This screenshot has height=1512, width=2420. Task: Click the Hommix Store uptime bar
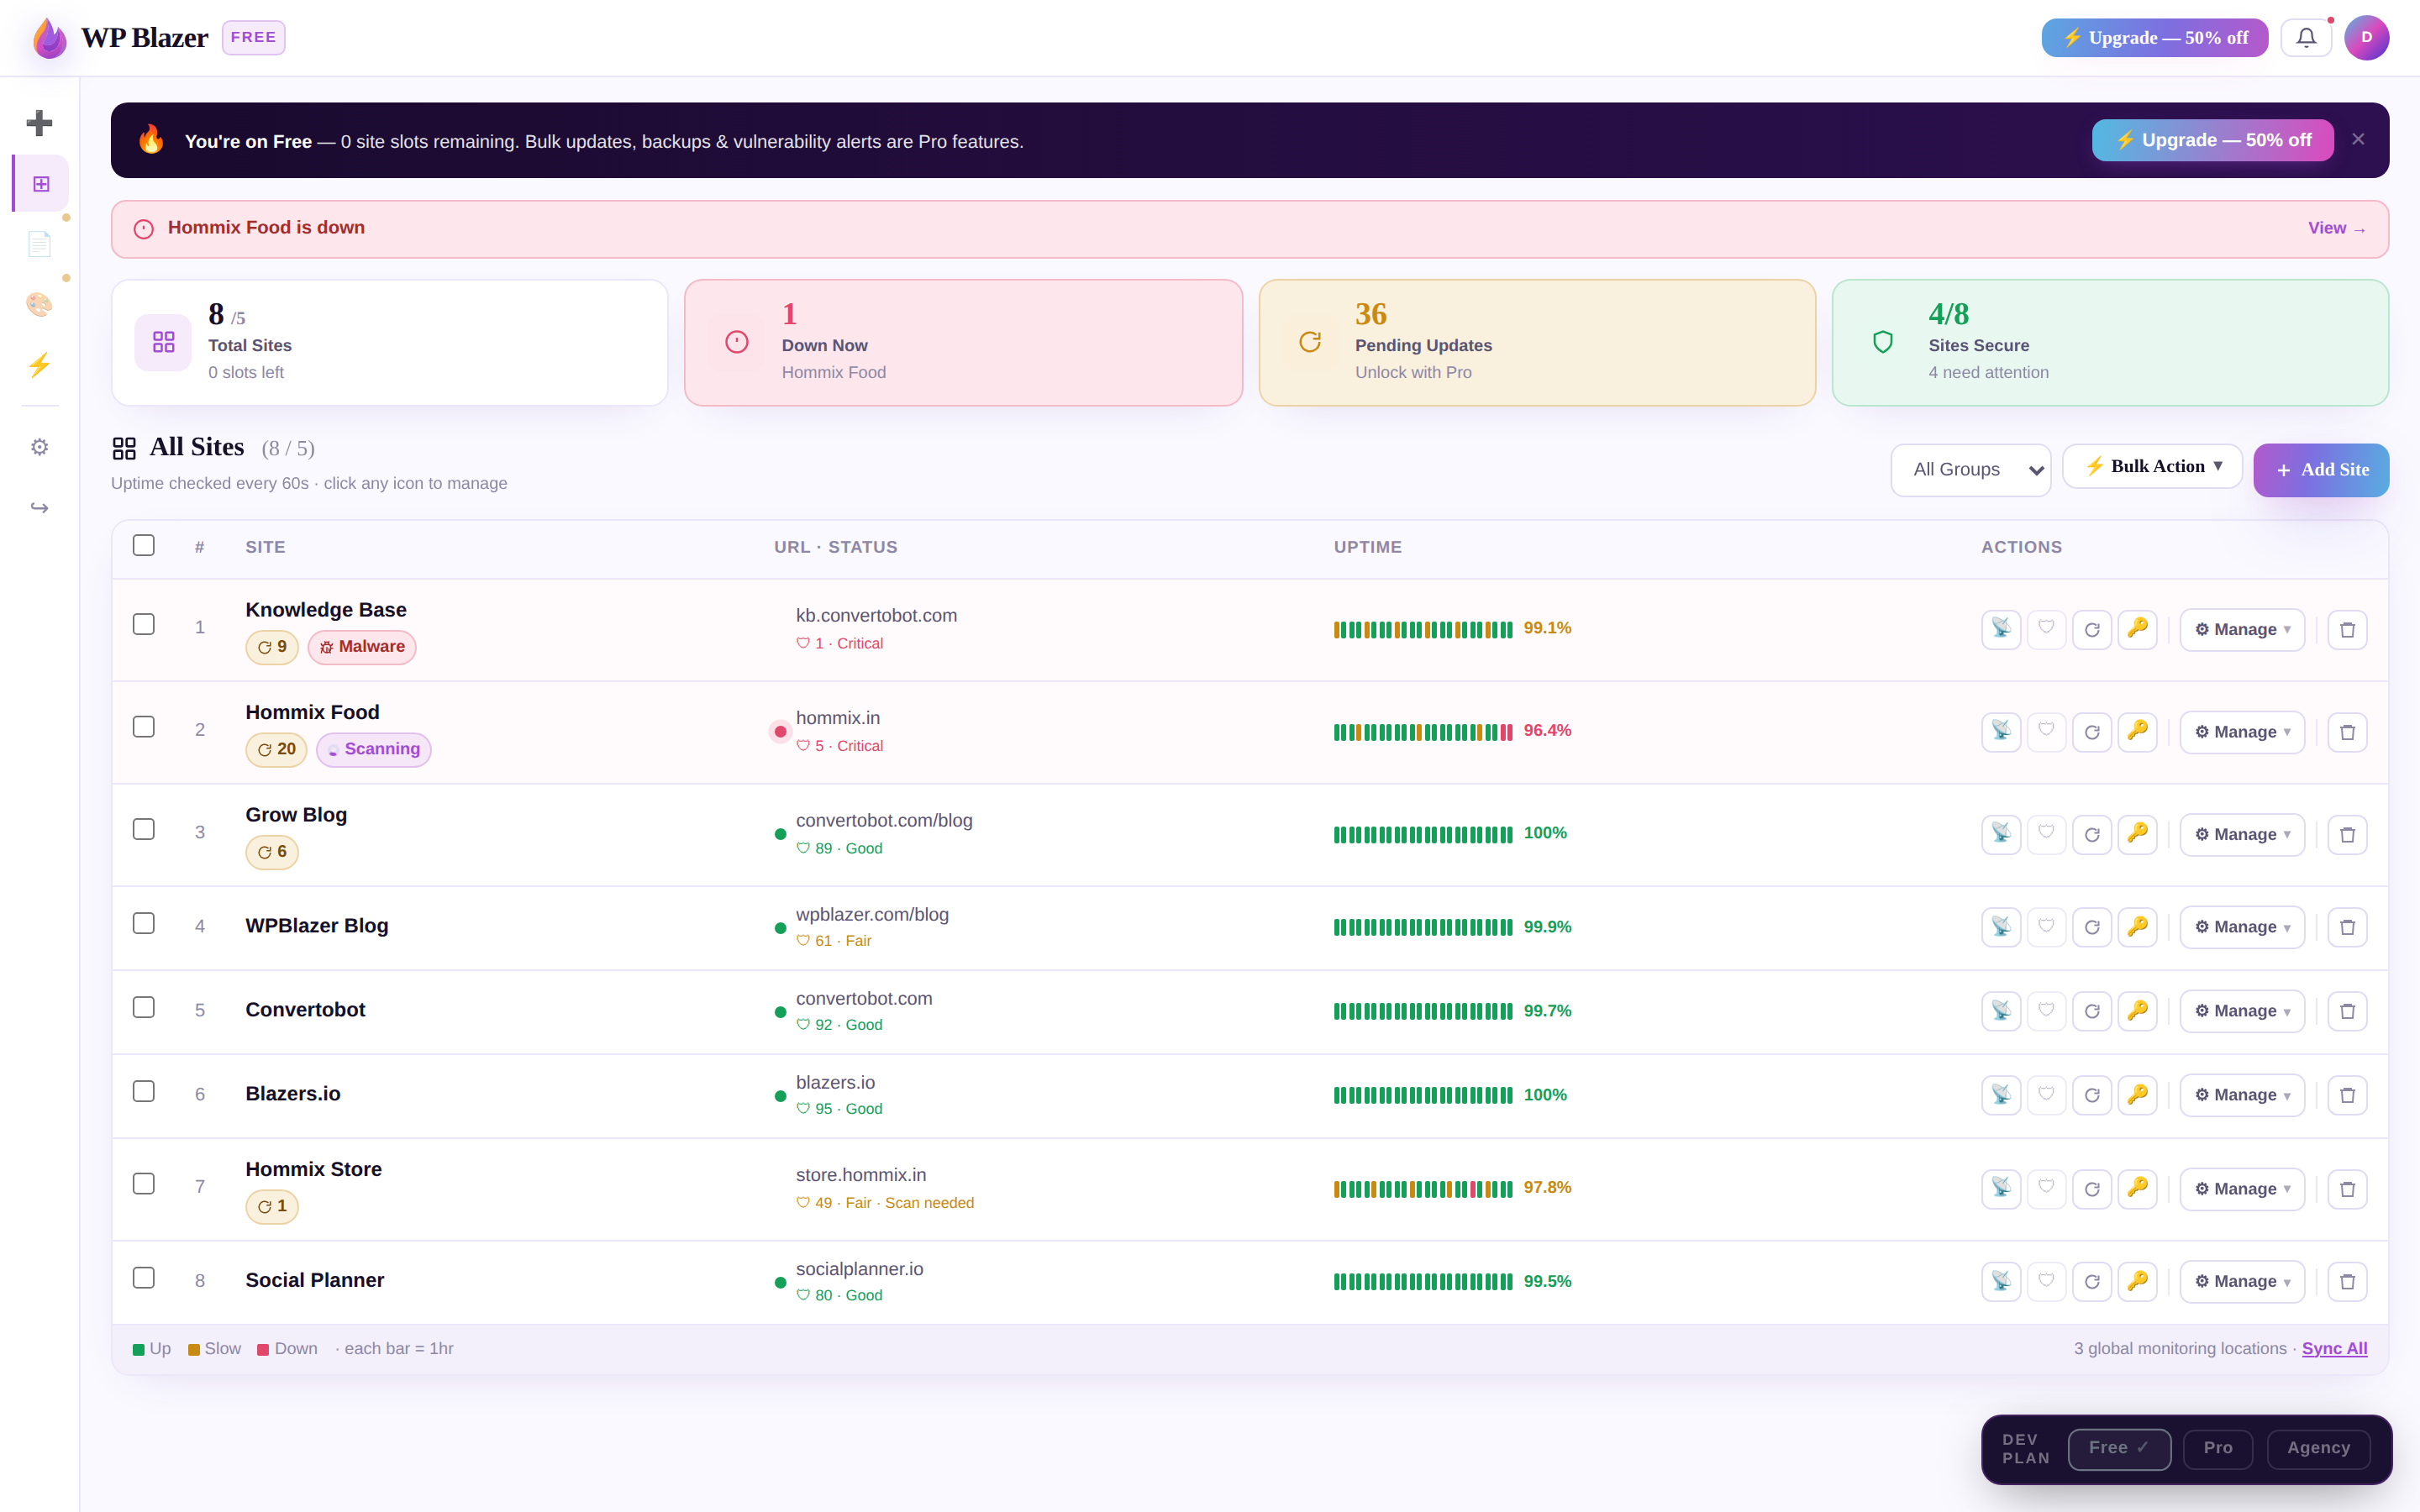pyautogui.click(x=1422, y=1189)
